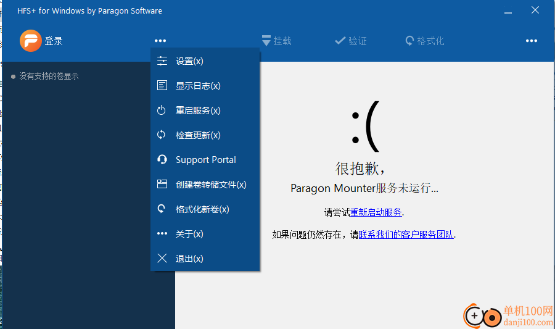Close the HFS+ for Windows window

point(535,10)
